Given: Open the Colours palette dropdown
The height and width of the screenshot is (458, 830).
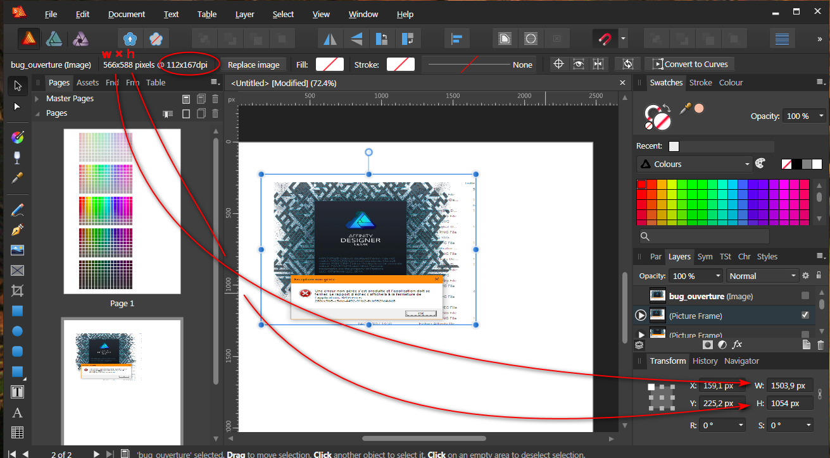Looking at the screenshot, I should click(x=694, y=164).
